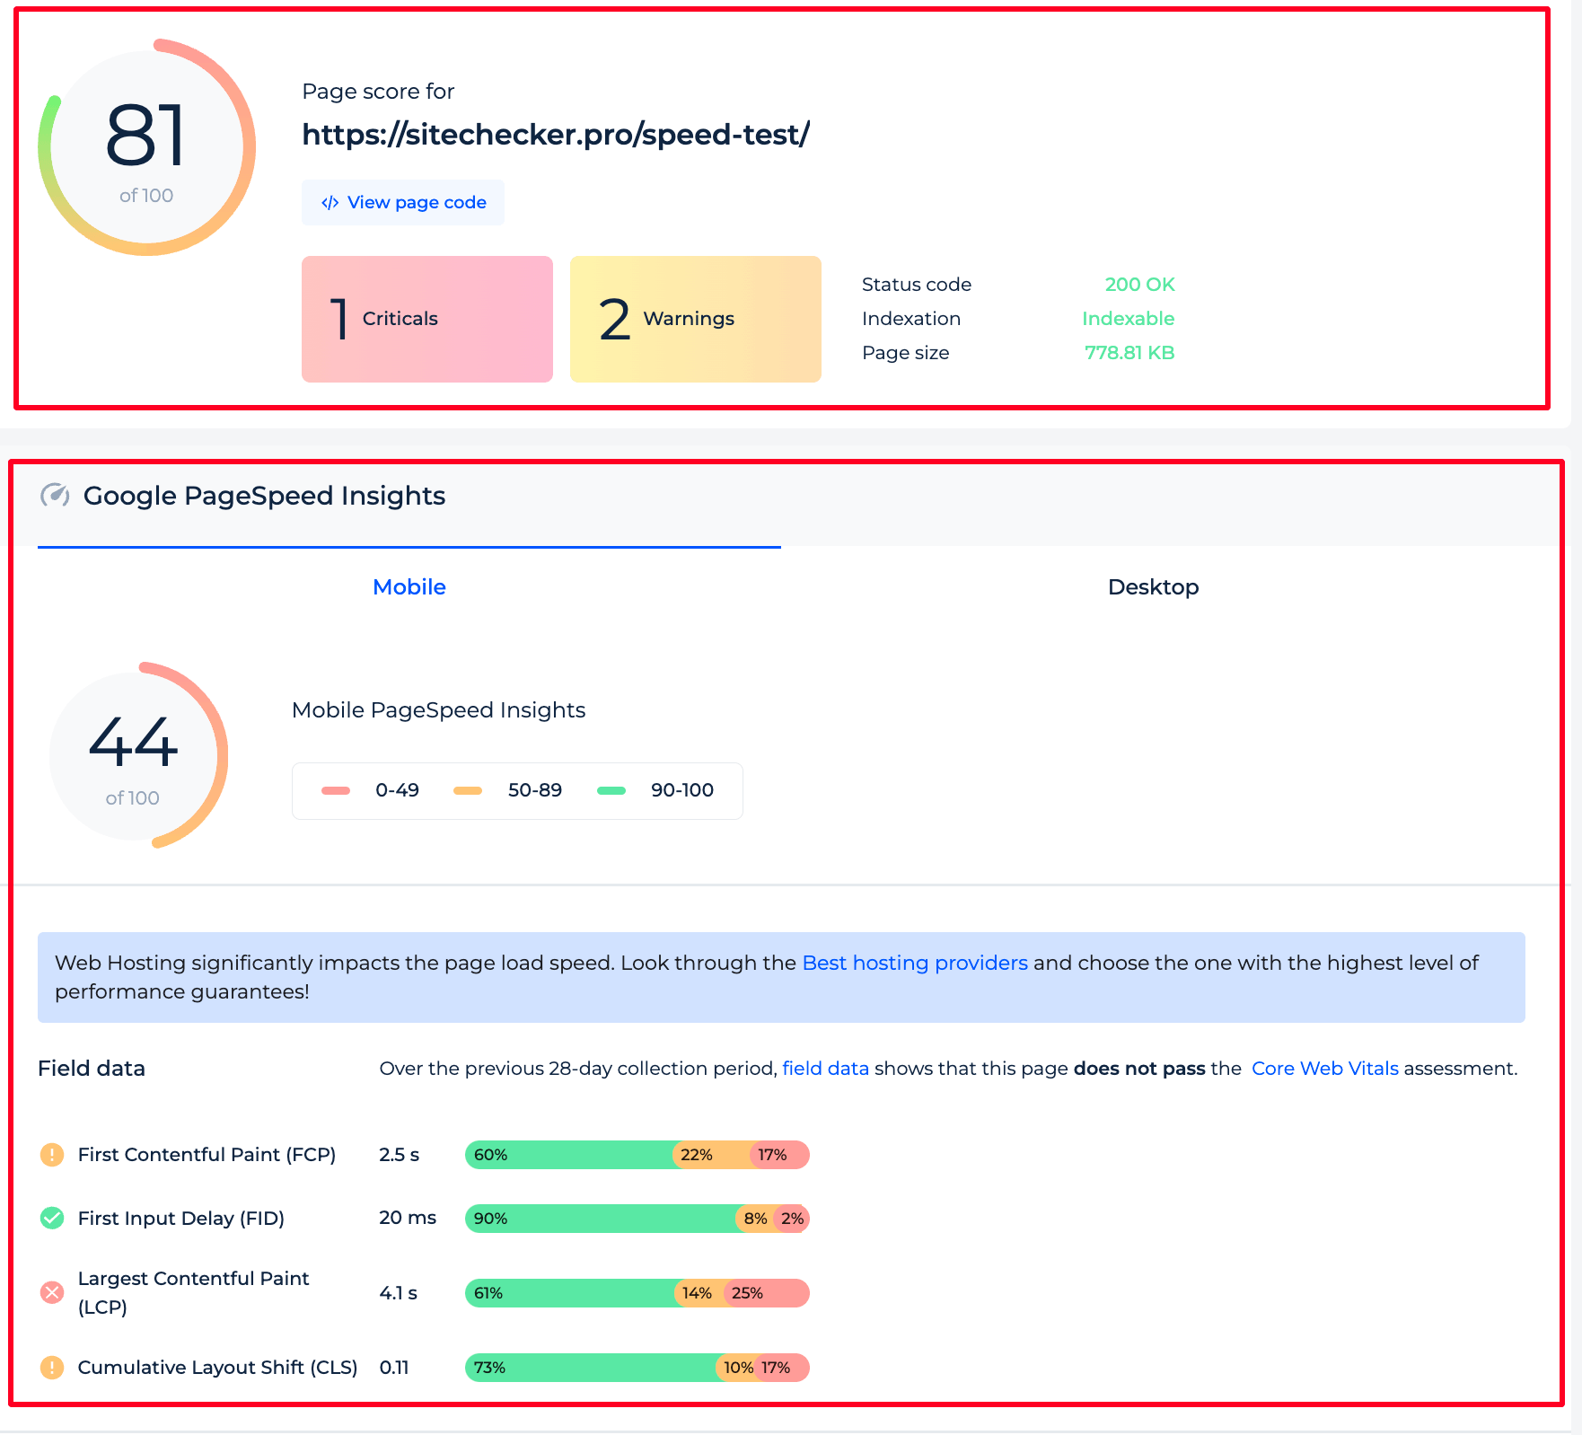Viewport: 1582px width, 1435px height.
Task: Click the 200 OK status code value
Action: click(1139, 285)
